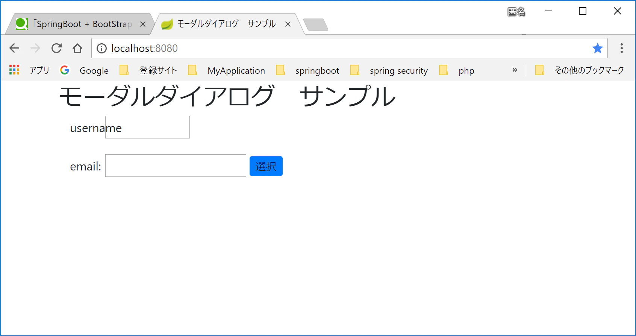Image resolution: width=636 pixels, height=336 pixels.
Task: Close the モーダルダイアログ サンプル tab
Action: pos(288,24)
